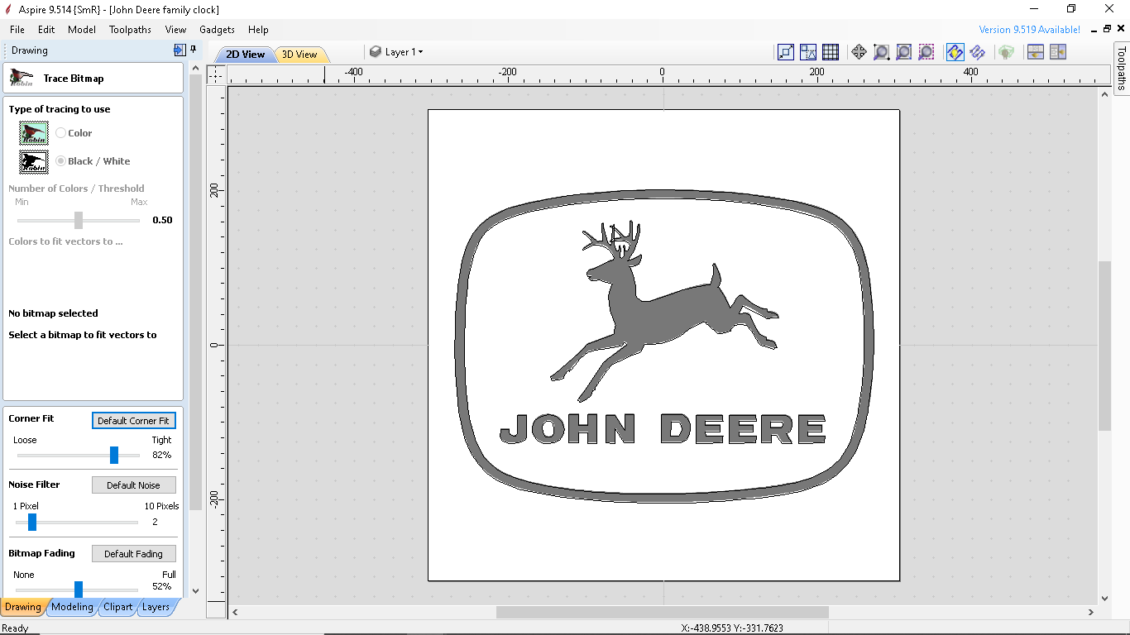This screenshot has width=1130, height=635.
Task: Click the canvas scroll right arrow
Action: point(1091,612)
